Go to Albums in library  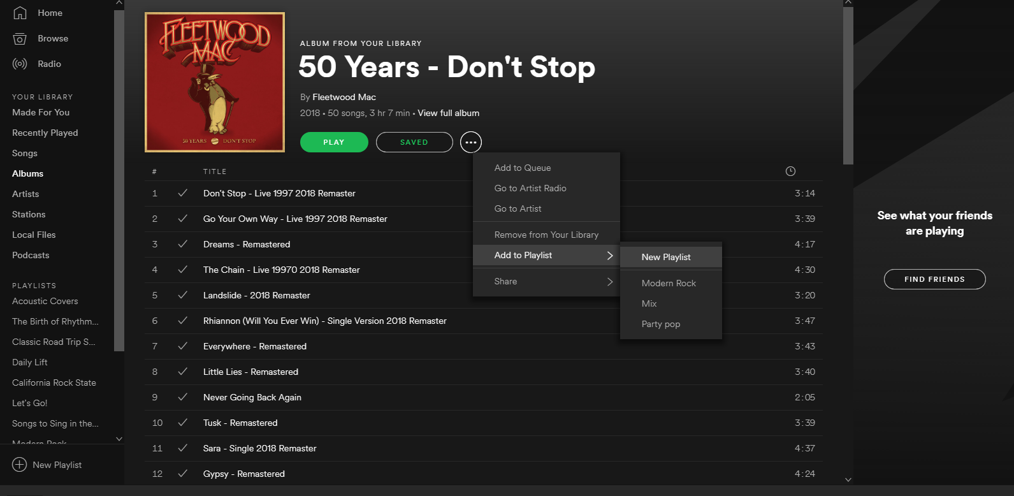point(28,173)
